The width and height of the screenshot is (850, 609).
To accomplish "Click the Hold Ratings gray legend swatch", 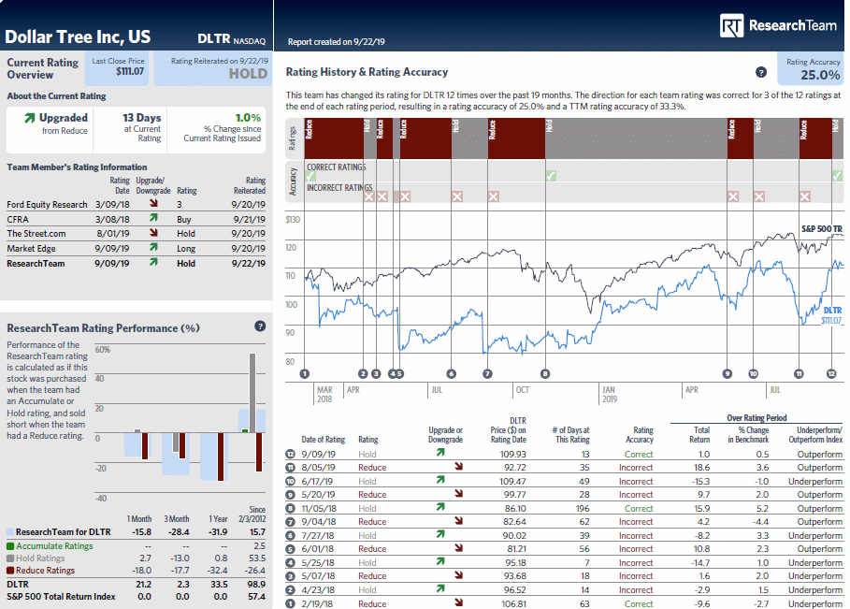I will [x=10, y=558].
